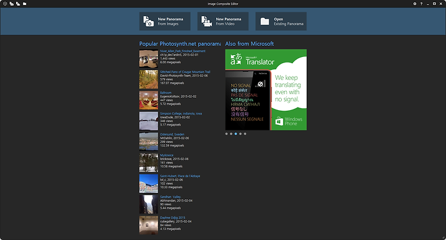Open the settings gear in title bar
Viewport: 446px width, 240px height.
(x=414, y=4)
